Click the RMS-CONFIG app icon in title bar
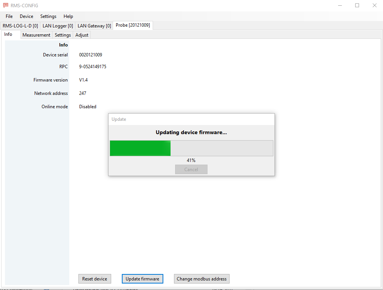Viewport: 383px width, 290px height. coord(5,5)
